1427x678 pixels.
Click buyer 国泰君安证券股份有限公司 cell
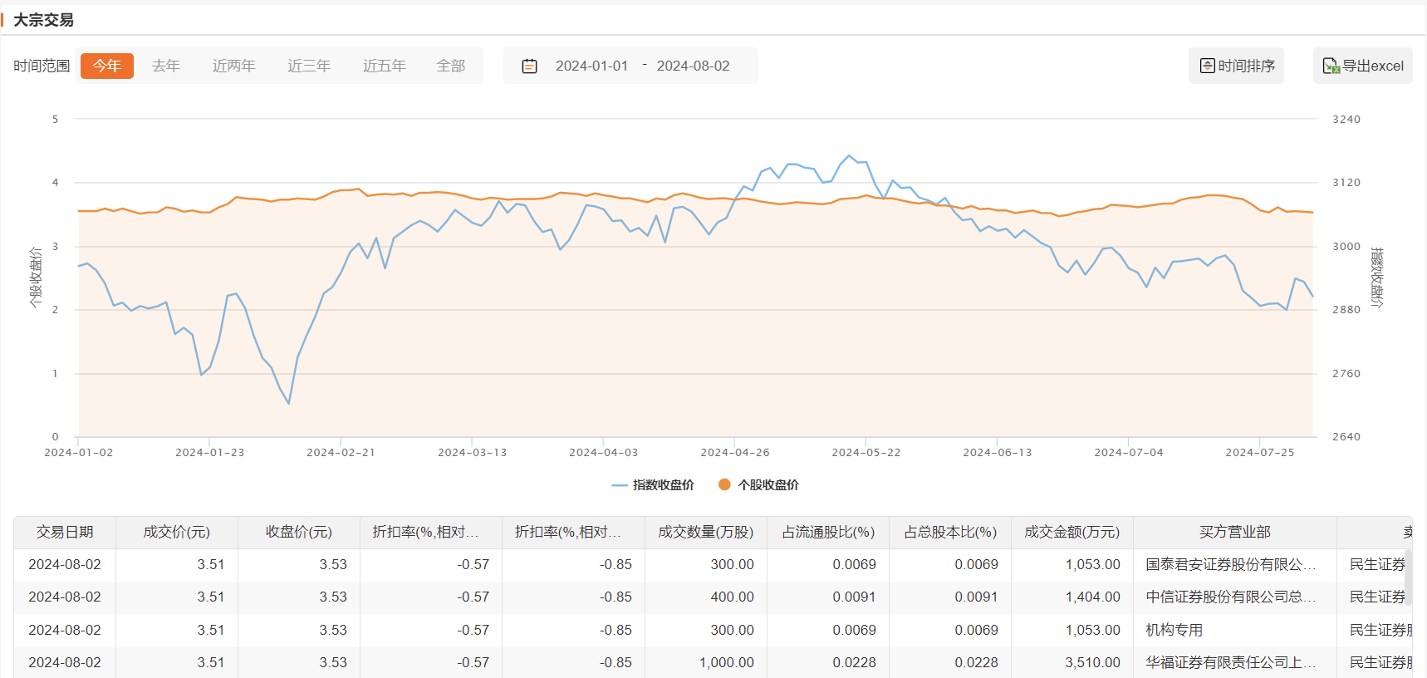click(1230, 565)
